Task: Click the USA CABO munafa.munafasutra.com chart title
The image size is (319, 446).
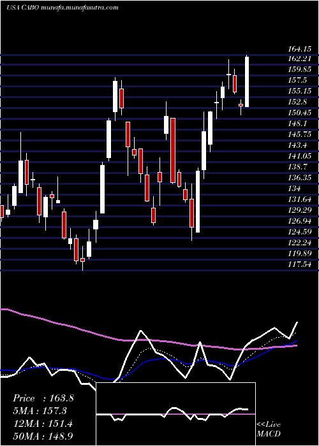Action: (62, 8)
